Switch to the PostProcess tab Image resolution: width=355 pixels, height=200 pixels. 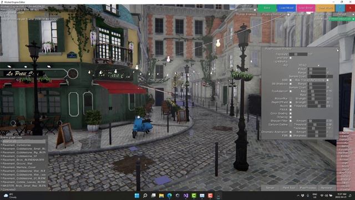[308, 188]
